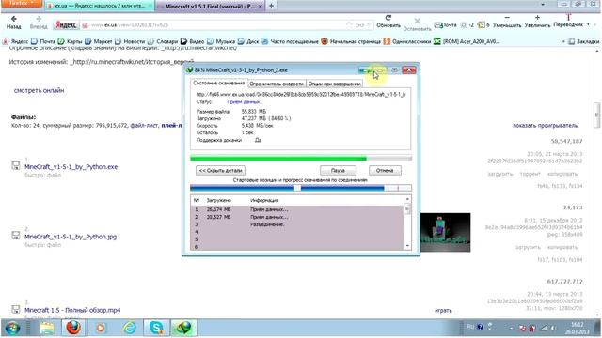Select connection row 1 with 26,174 МБ
The width and height of the screenshot is (602, 338).
click(297, 209)
